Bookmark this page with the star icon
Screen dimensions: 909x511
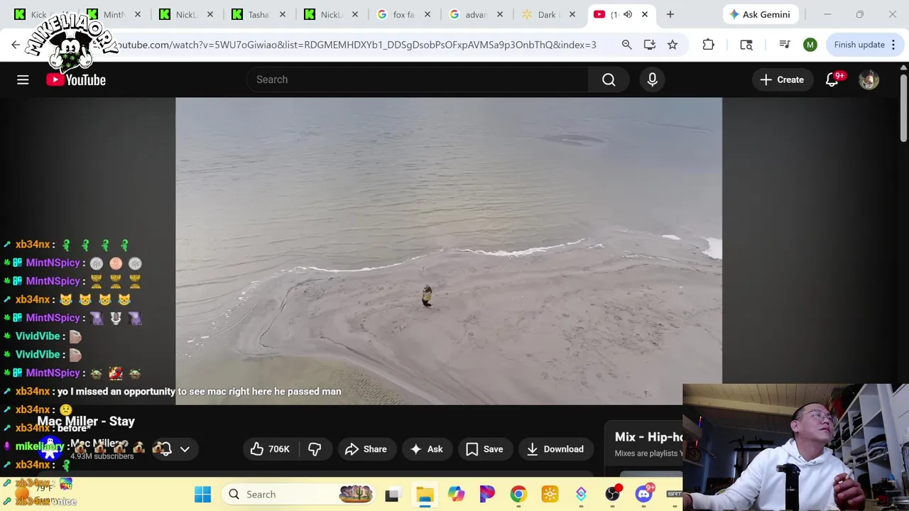pos(672,45)
